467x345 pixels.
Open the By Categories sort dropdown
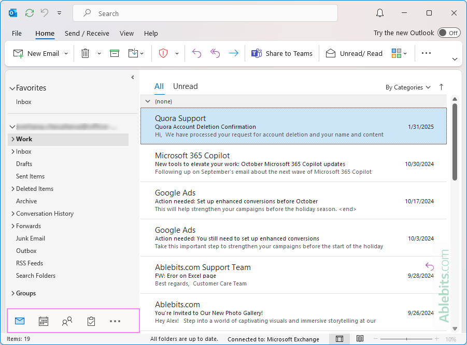pos(408,87)
